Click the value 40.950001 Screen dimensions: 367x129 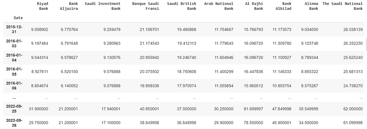150,109
